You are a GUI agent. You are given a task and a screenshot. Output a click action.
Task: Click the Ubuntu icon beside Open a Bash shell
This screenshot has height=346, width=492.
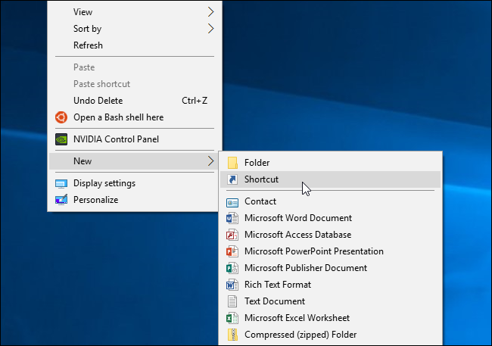tap(61, 117)
